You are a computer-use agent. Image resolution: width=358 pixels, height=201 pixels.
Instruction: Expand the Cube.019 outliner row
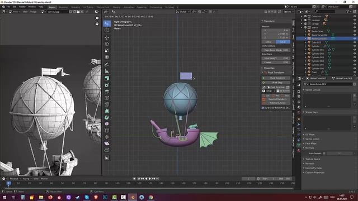305,42
